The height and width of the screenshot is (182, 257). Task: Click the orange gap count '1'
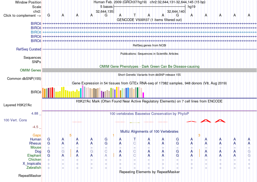click(x=113, y=135)
